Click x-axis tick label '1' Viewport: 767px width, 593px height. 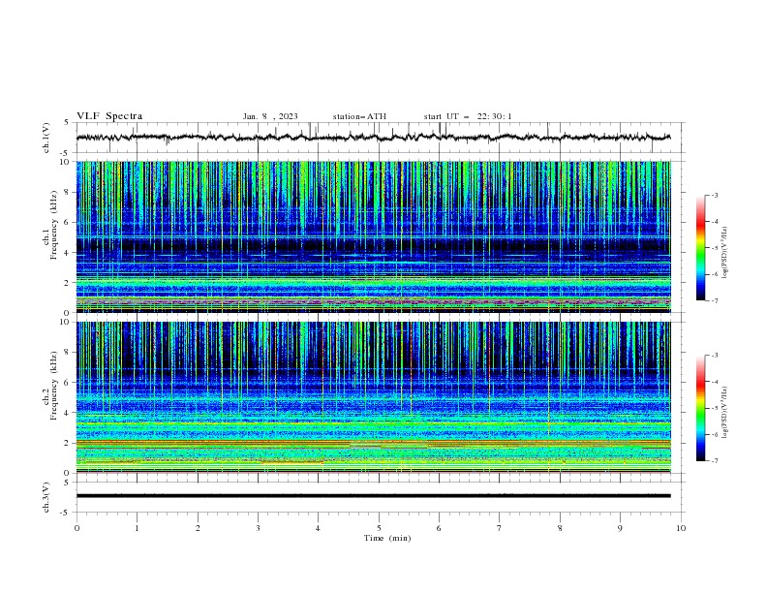tap(137, 528)
